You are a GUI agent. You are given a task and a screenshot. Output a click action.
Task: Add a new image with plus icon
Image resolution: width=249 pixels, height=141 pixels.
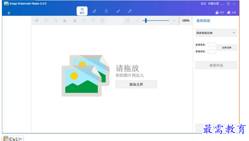(9, 13)
